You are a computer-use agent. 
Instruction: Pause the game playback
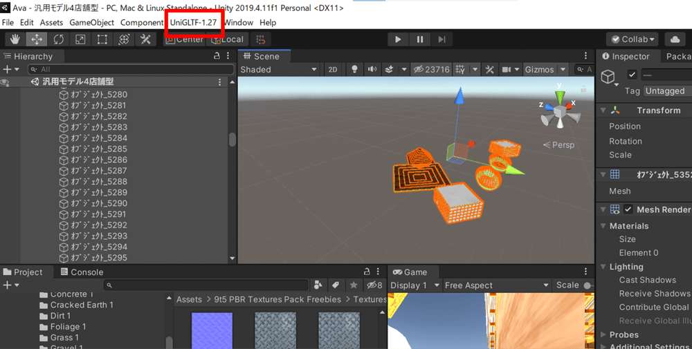420,39
